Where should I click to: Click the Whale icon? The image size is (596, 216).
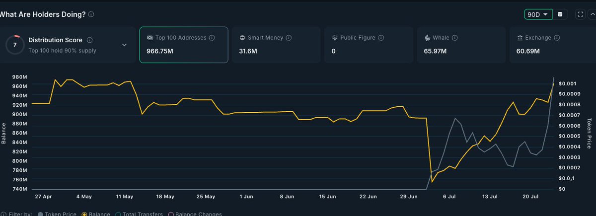pos(427,38)
